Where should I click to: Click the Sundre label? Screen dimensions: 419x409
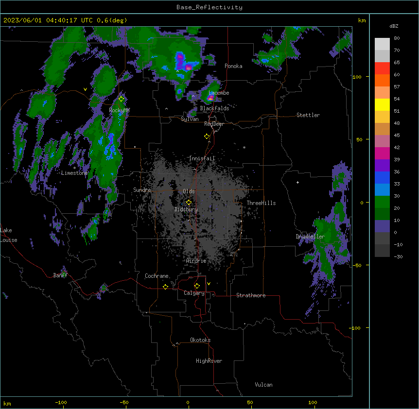pos(142,190)
